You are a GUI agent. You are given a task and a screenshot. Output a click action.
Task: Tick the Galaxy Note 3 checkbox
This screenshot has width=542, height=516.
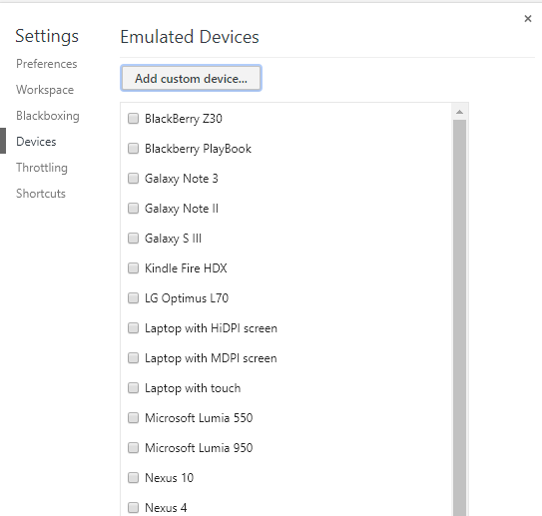click(x=133, y=179)
